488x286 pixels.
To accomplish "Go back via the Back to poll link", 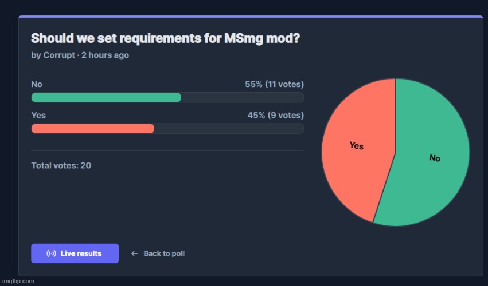I will (x=163, y=253).
